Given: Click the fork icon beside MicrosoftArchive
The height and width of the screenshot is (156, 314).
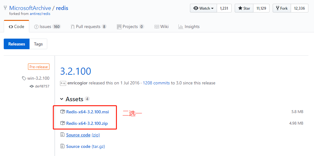Looking at the screenshot, I should [5, 8].
